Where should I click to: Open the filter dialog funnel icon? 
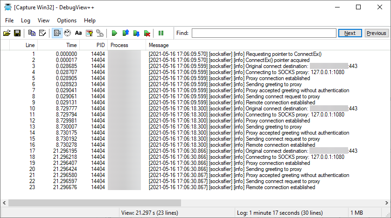click(x=89, y=33)
